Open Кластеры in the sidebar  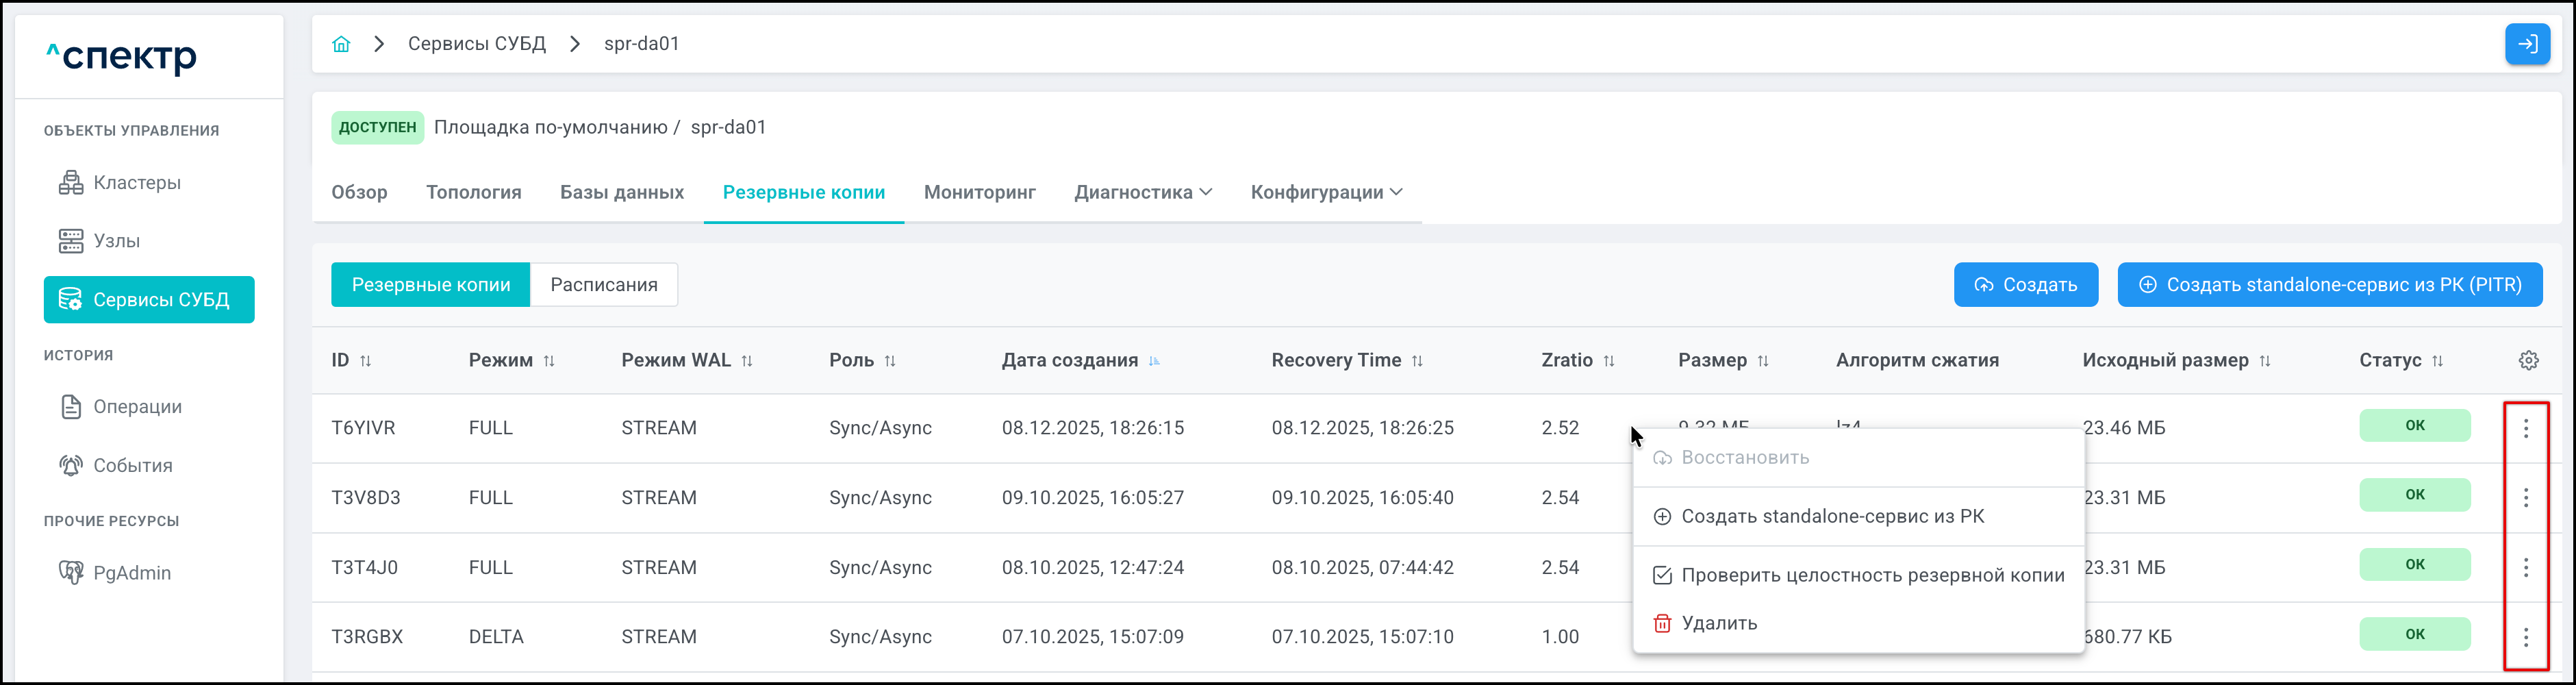(x=136, y=183)
